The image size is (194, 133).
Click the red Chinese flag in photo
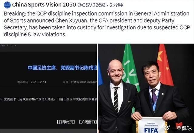tap(165, 66)
